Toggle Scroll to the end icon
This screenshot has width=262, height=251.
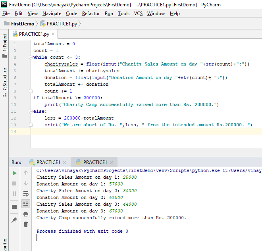coord(26,203)
